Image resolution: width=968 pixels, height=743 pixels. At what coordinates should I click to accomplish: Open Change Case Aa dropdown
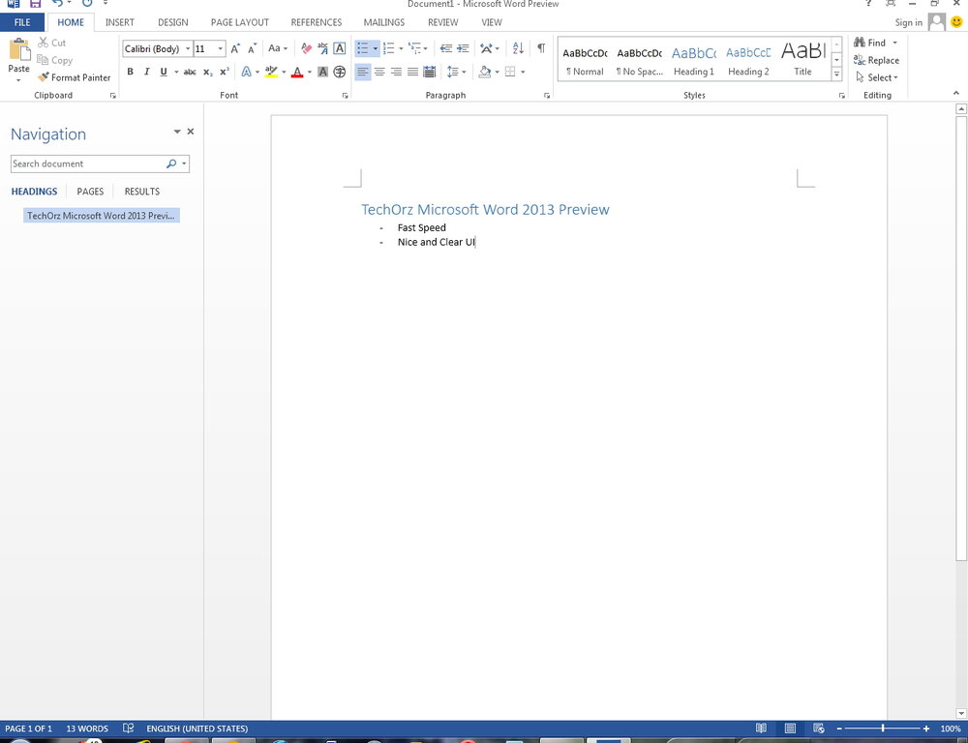pyautogui.click(x=277, y=48)
